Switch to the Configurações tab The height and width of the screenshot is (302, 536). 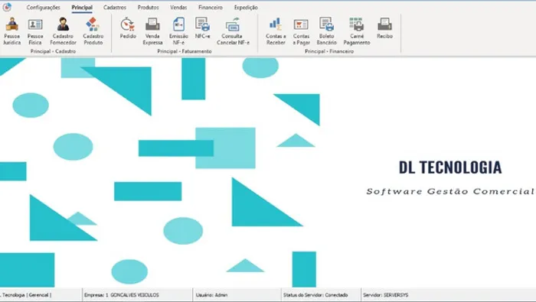43,7
